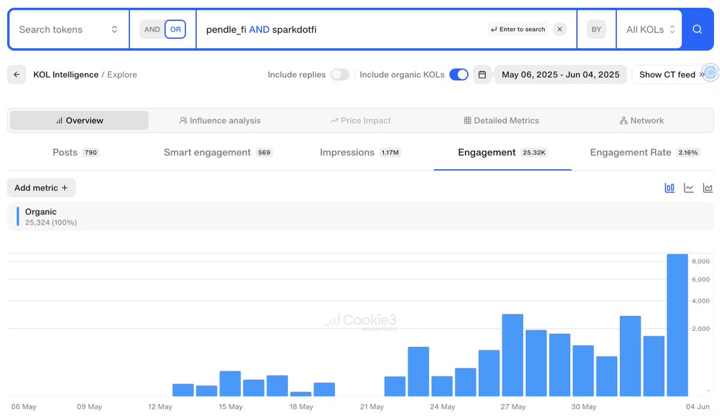The width and height of the screenshot is (720, 416).
Task: Select the area chart view icon
Action: coord(708,188)
